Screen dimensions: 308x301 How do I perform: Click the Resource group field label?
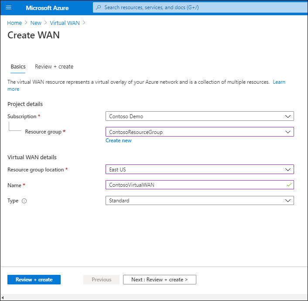click(43, 132)
